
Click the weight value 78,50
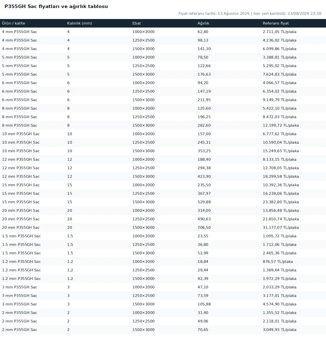click(x=203, y=57)
